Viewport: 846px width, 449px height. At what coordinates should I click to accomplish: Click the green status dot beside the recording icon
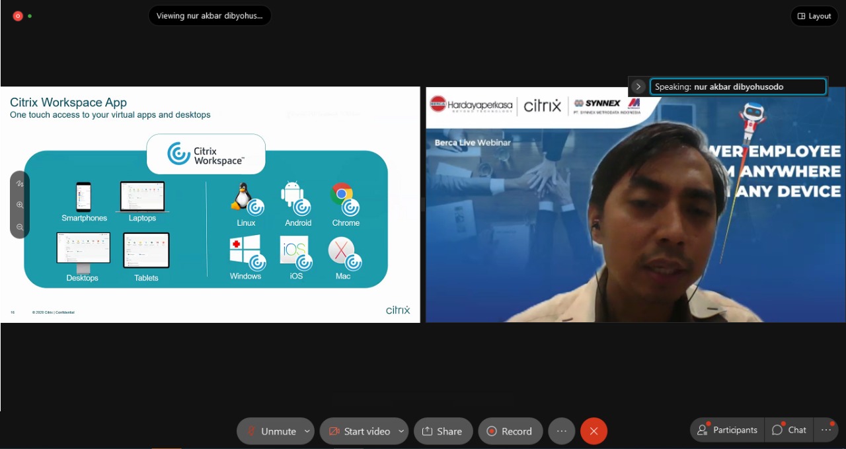30,16
